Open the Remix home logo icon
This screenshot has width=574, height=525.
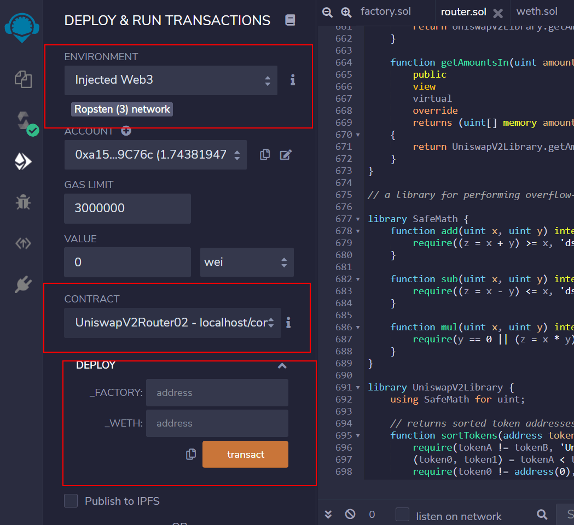22,27
